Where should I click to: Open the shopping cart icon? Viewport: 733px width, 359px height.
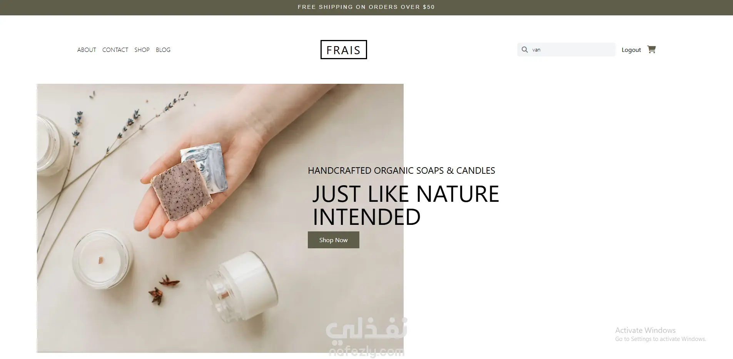point(651,49)
